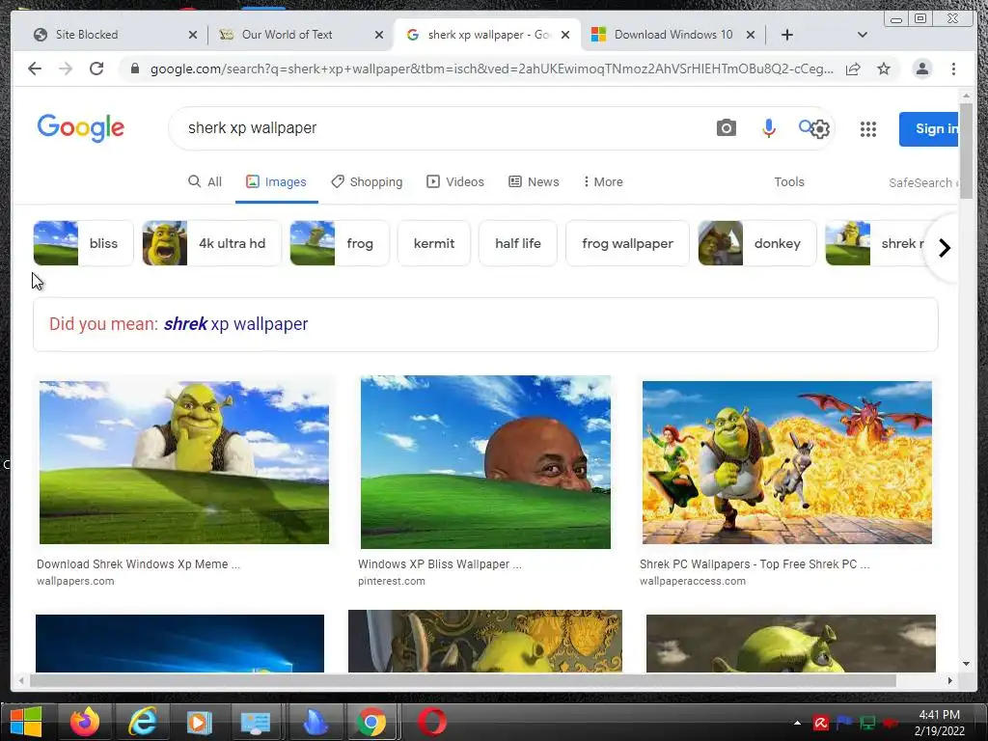Screen dimensions: 988x741
Task: Filter results by the frog wallpaper chip
Action: [627, 243]
